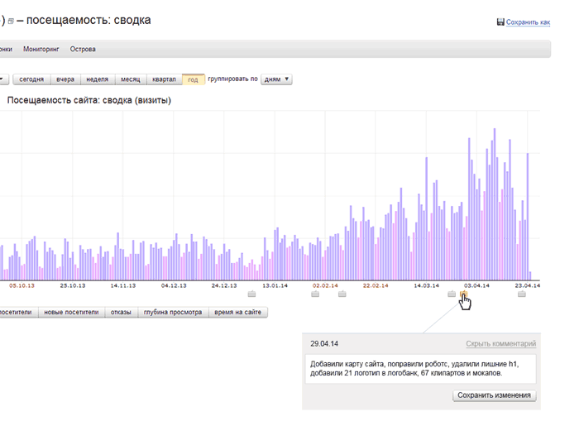Open the gray marker left of the orange marker

click(452, 294)
